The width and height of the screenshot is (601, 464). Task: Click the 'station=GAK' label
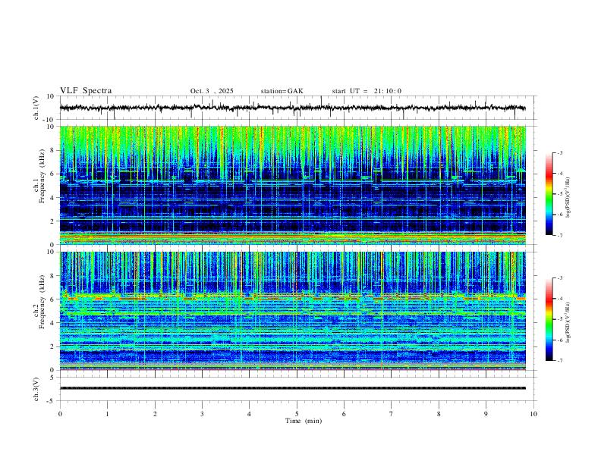tap(282, 91)
